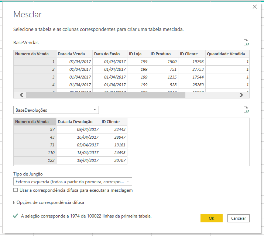This screenshot has height=236, width=264.
Task: Click cell 1500 in ID Produto column
Action: coord(164,62)
